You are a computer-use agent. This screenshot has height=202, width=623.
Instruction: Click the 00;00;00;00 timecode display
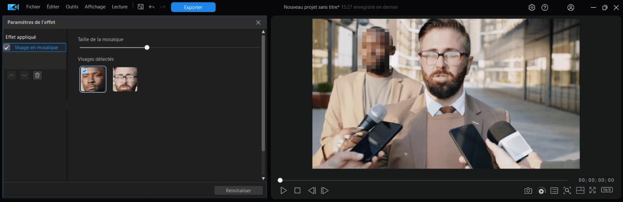[x=596, y=180]
